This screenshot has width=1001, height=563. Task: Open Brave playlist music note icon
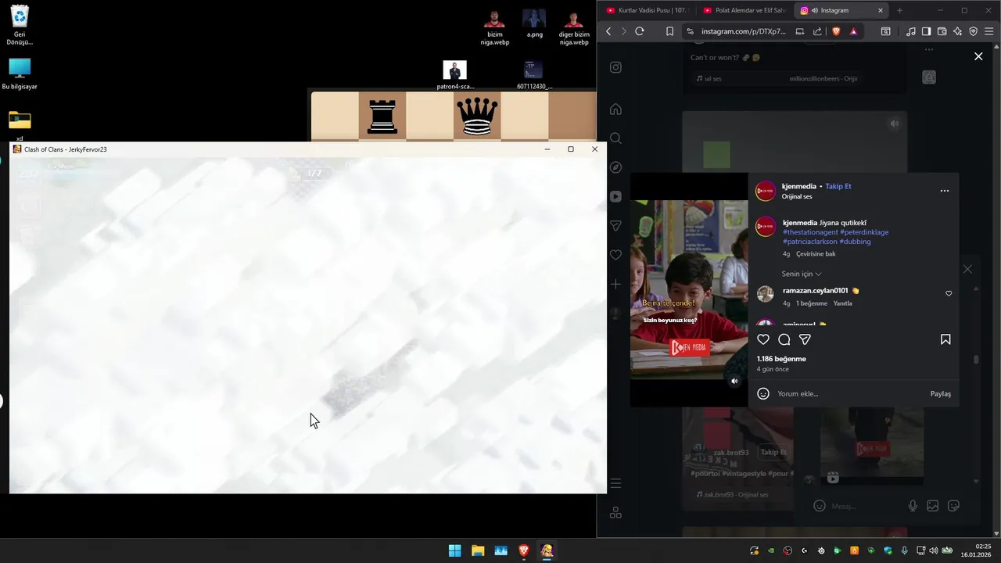[911, 31]
